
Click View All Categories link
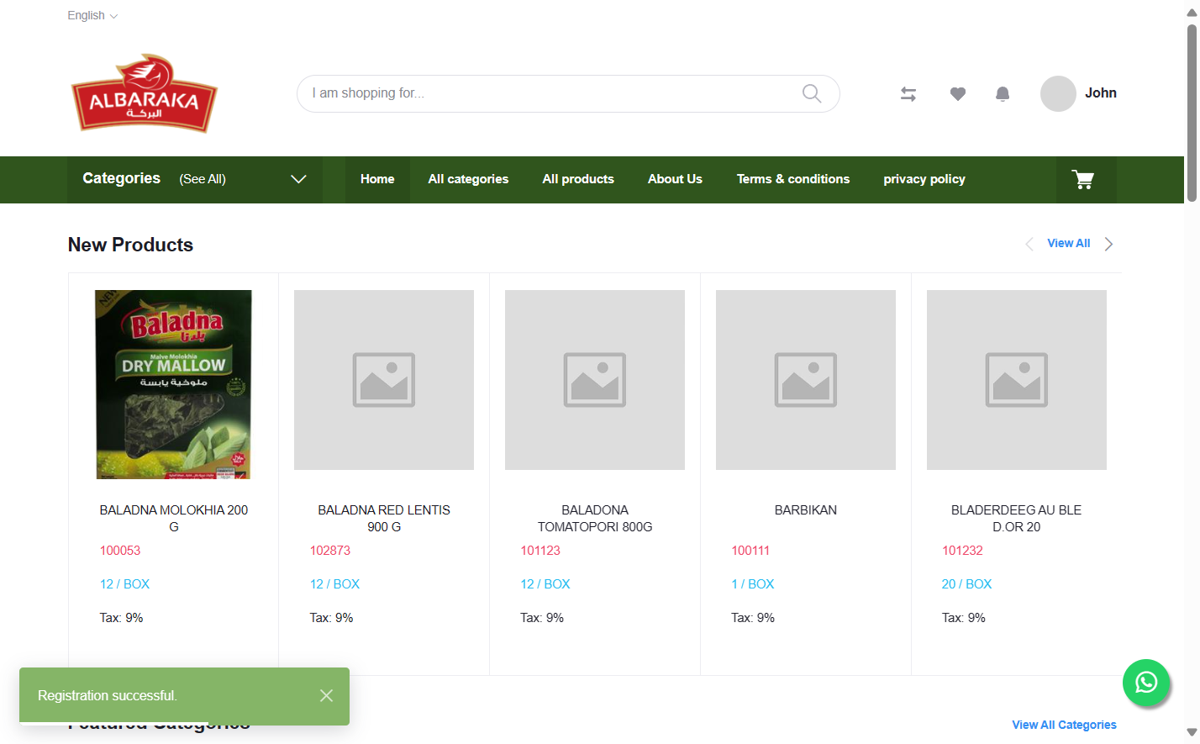click(x=1064, y=725)
